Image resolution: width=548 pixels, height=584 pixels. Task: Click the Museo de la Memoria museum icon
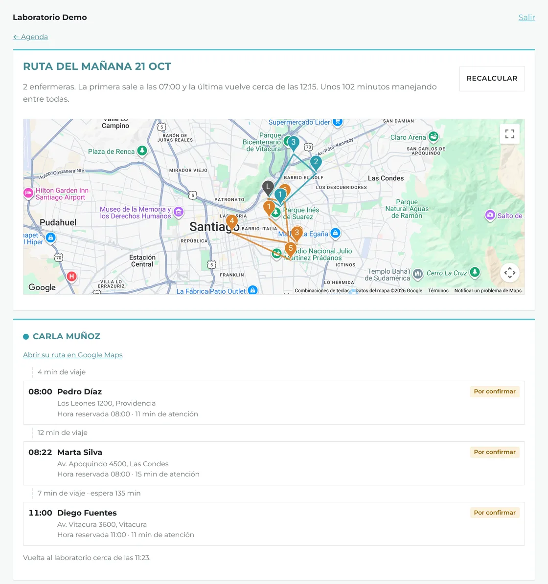[179, 212]
